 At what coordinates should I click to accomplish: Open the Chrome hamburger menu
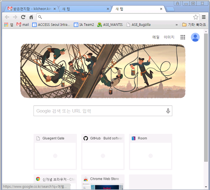click(x=204, y=17)
